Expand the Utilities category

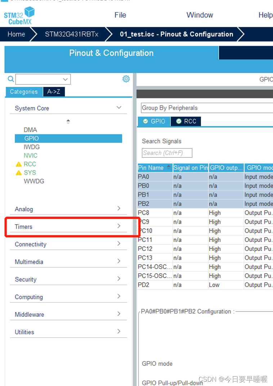tap(119, 331)
